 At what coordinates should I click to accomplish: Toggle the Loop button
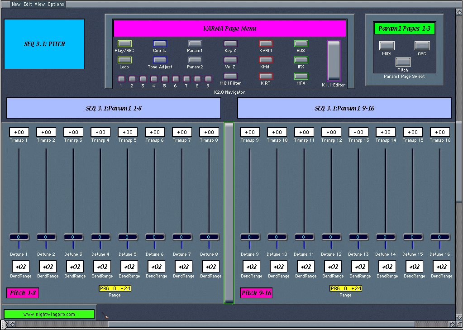point(124,60)
